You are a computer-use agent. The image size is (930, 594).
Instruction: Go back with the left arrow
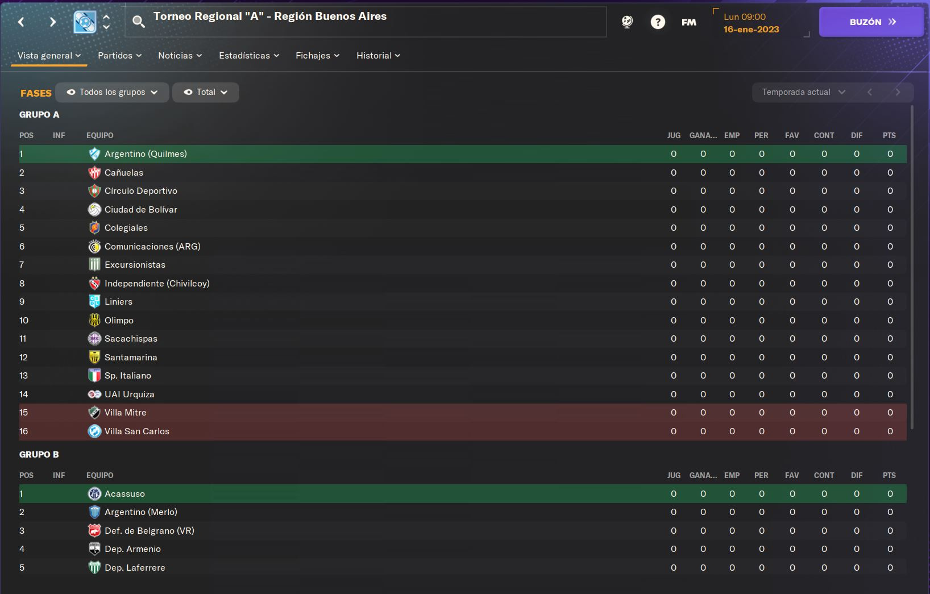point(21,22)
